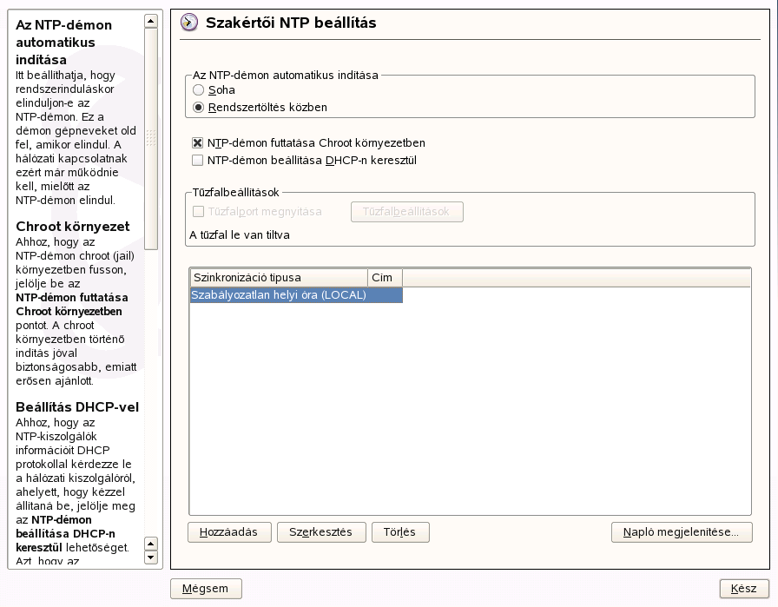Enable NTP-démon beállítása DHCP-n keresztül

198,161
